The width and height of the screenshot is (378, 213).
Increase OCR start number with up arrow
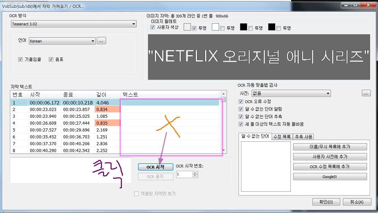195,173
